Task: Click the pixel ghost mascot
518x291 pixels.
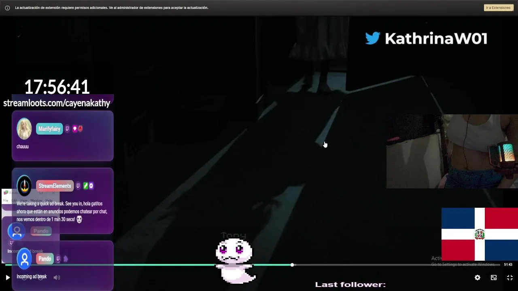Action: pos(235,261)
